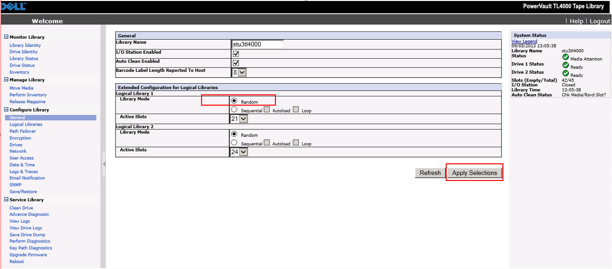Open Save/Restore page

[x=23, y=192]
